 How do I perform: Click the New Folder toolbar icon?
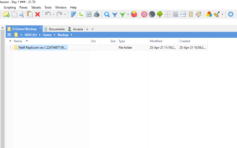click(x=6, y=14)
